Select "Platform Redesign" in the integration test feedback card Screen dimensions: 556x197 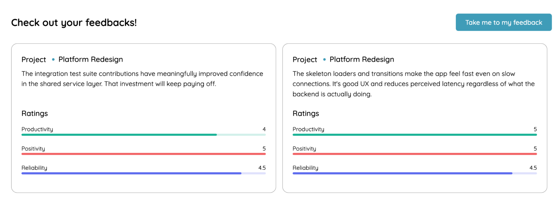pos(91,59)
